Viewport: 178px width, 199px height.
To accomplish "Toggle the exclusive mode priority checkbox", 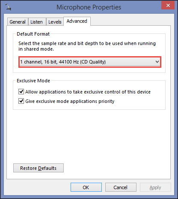I will coord(21,101).
